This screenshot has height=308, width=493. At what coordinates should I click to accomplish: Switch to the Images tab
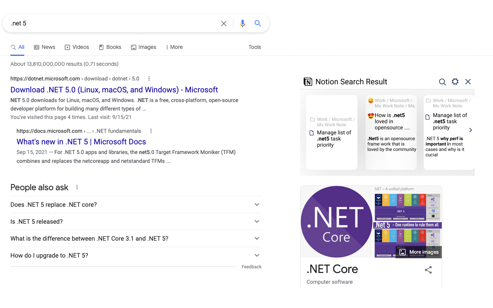click(144, 47)
